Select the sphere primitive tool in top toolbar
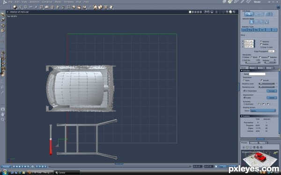Screen dimensions: 281x175 pos(15,7)
